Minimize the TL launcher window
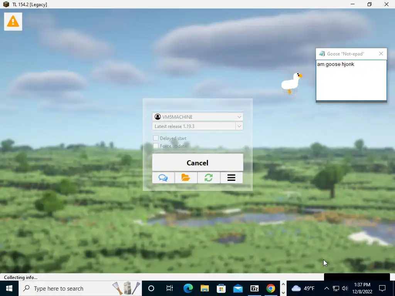This screenshot has width=395, height=296. point(353,4)
